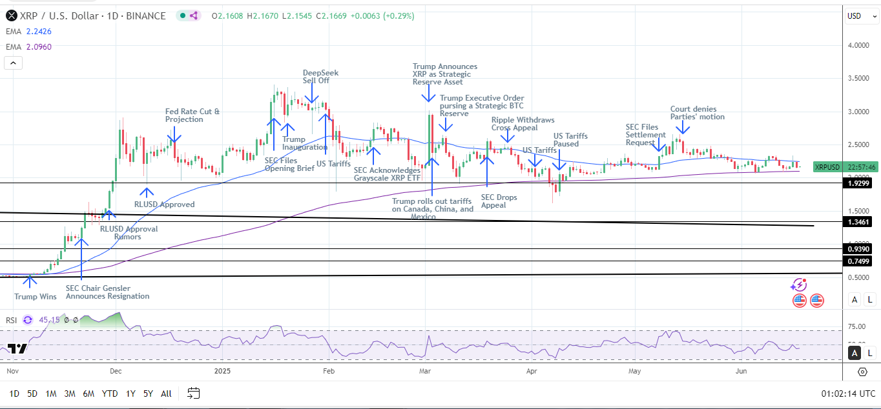Open the Go to date calendar icon
881x409 pixels.
pyautogui.click(x=193, y=393)
